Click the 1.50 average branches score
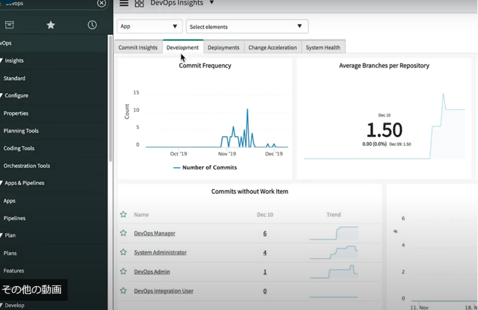Image resolution: width=478 pixels, height=310 pixels. [x=385, y=130]
